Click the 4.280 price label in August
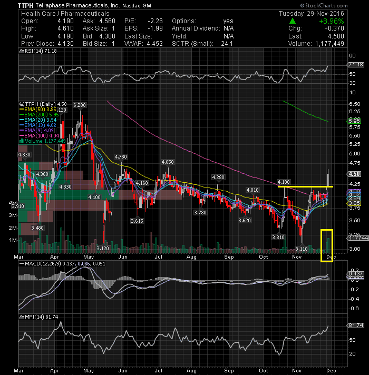Image resolution: width=369 pixels, height=375 pixels. click(x=218, y=177)
